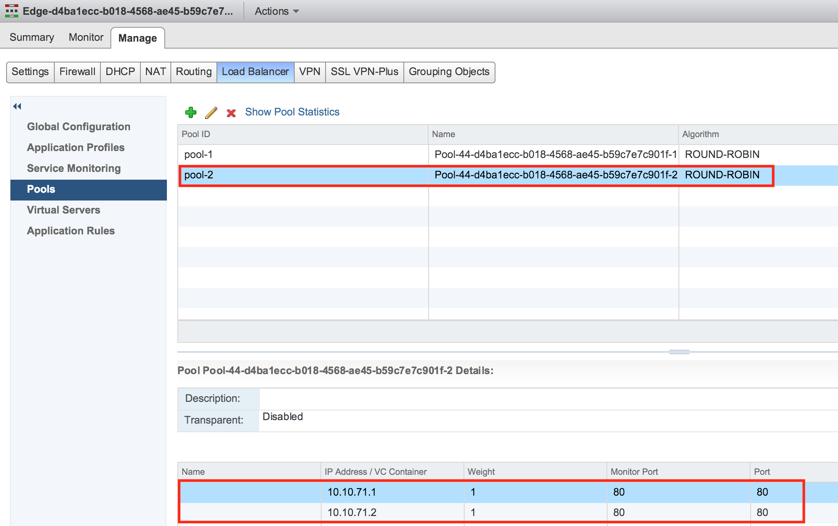
Task: Click the pencil edit pool icon
Action: tap(211, 112)
